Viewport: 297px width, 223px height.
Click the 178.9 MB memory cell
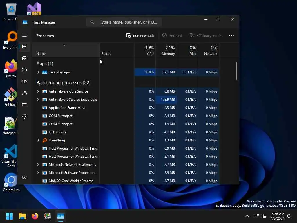166,100
